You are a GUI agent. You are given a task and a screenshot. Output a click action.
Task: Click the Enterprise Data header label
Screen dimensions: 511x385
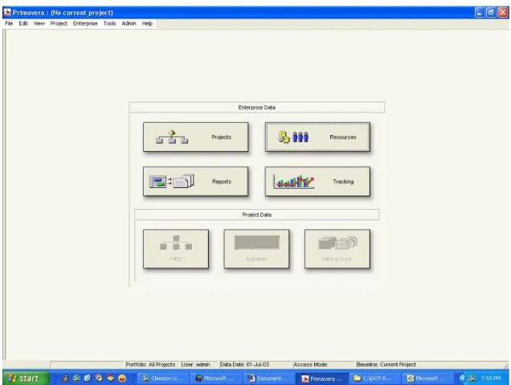coord(257,107)
